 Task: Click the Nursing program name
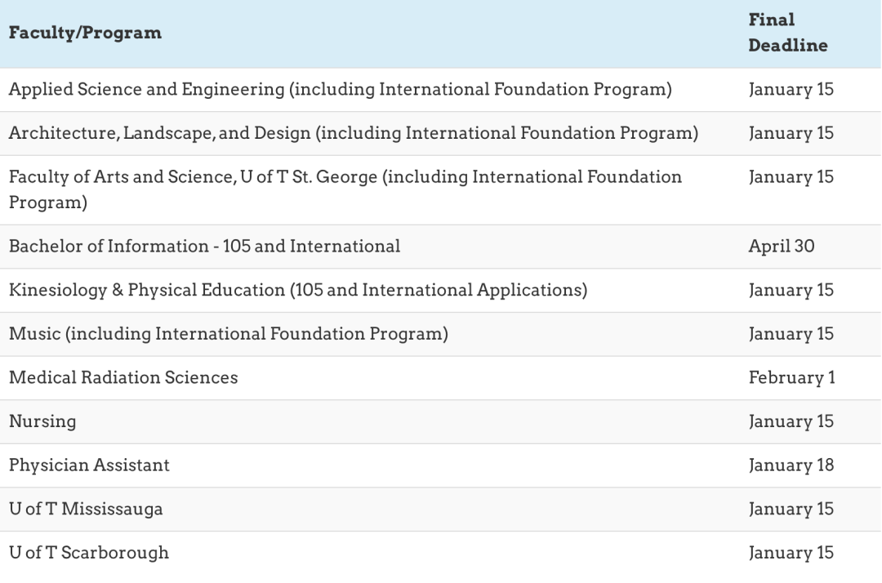tap(42, 422)
